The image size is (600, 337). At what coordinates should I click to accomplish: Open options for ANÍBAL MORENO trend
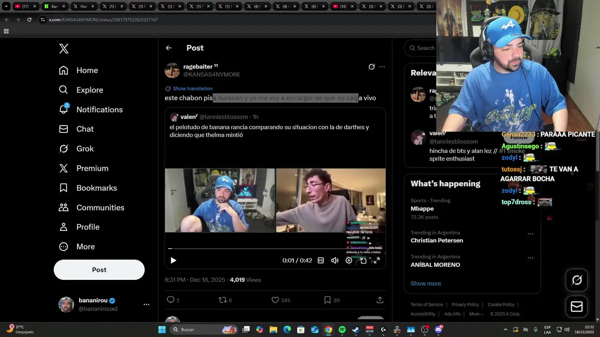coord(530,258)
